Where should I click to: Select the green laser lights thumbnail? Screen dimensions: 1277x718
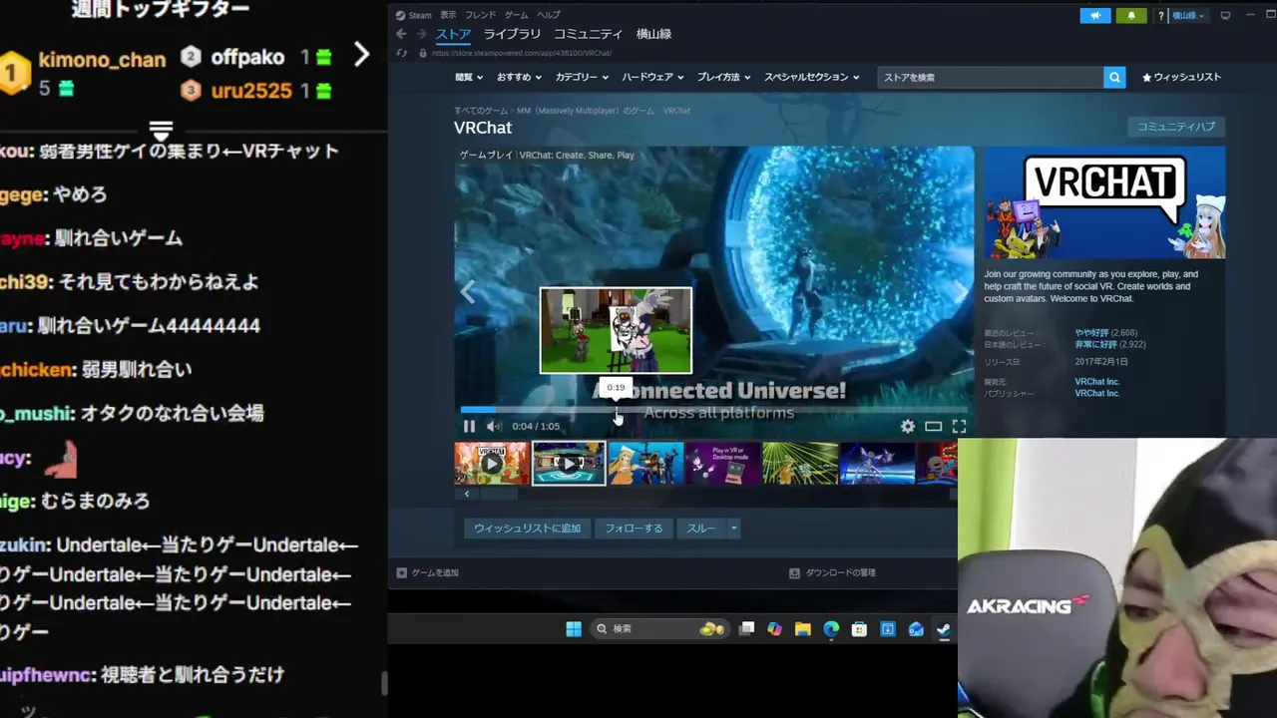(x=800, y=464)
